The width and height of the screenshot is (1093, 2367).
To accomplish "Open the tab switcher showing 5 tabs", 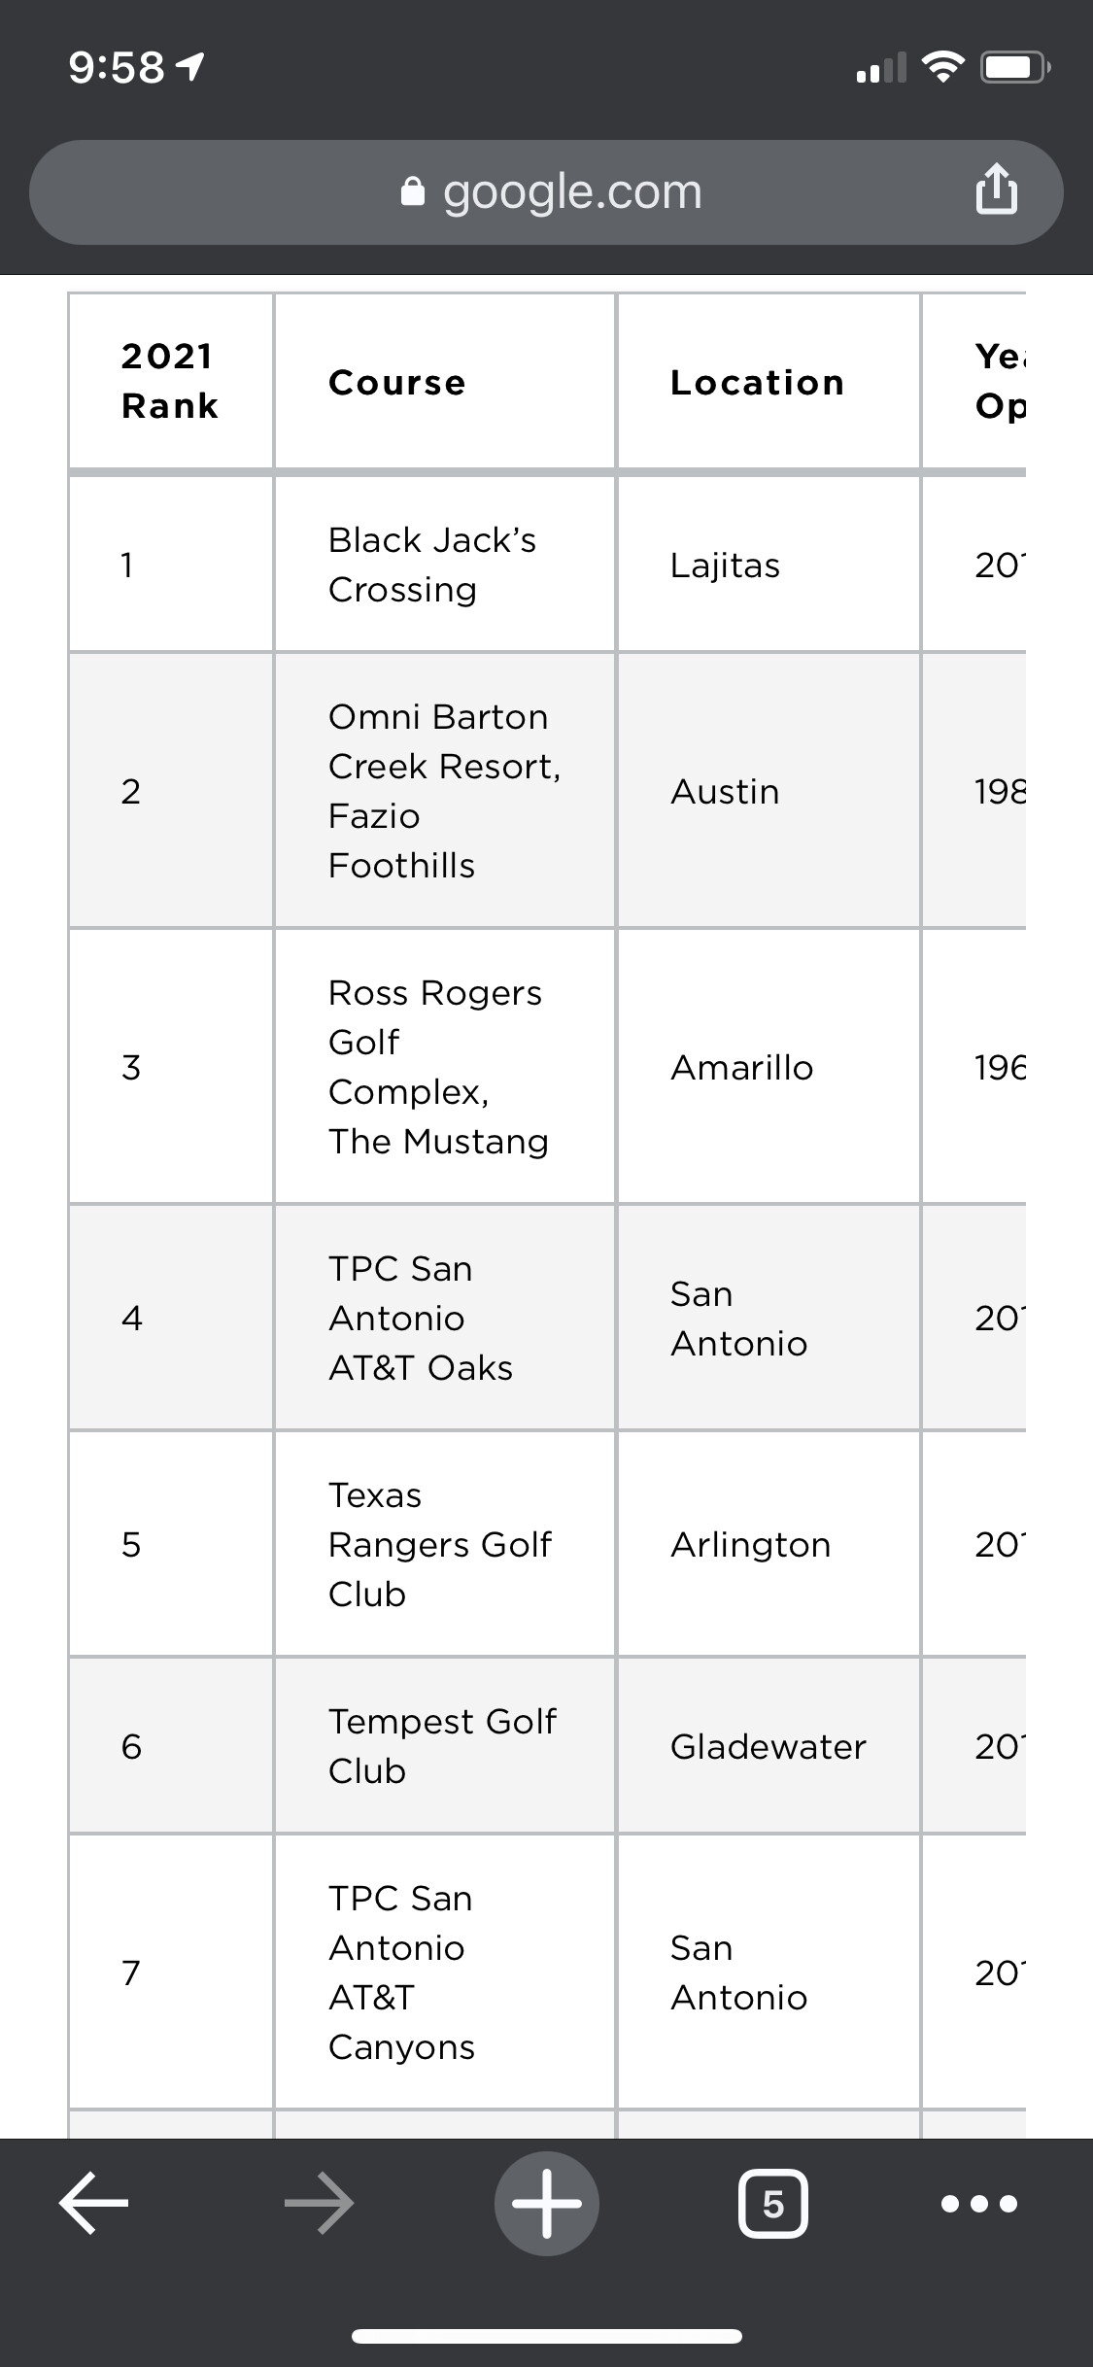I will (x=773, y=2203).
